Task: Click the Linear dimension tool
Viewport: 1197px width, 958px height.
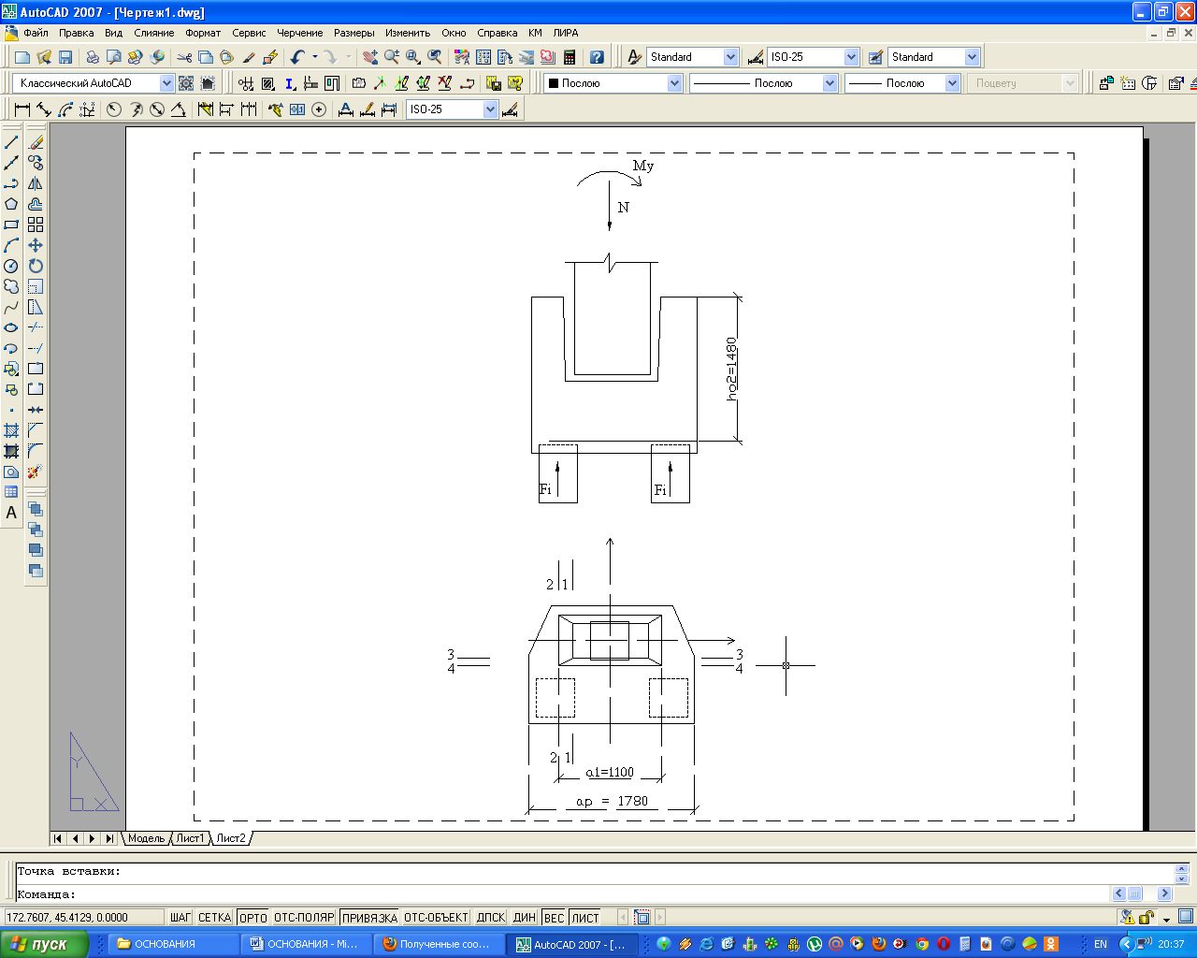Action: coord(22,109)
